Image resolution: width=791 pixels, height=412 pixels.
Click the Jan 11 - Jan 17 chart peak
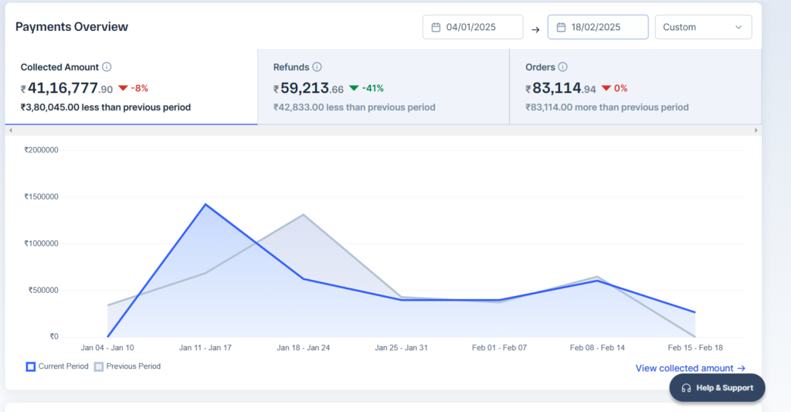pyautogui.click(x=205, y=204)
